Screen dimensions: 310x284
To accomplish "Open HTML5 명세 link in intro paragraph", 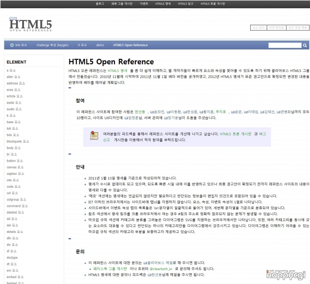I will coord(117,71).
